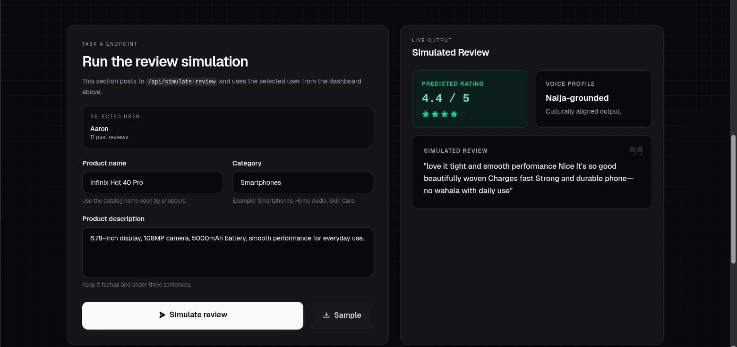The width and height of the screenshot is (737, 347).
Task: Click the quotation mark icon in review card
Action: 636,151
